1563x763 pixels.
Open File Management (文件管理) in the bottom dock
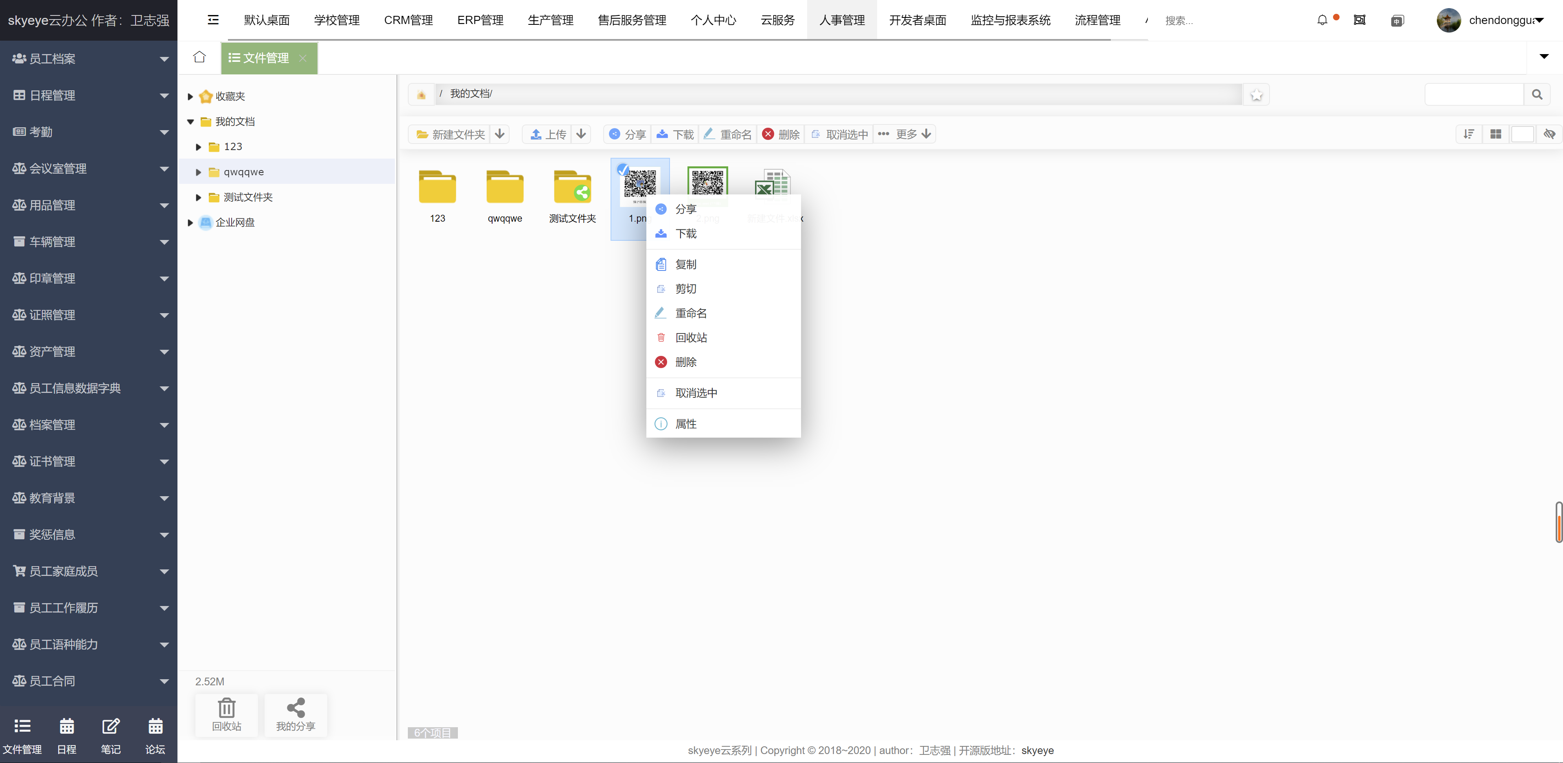(x=22, y=735)
